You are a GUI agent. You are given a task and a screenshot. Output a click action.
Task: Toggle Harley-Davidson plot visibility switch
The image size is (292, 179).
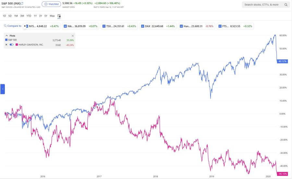coord(12,44)
